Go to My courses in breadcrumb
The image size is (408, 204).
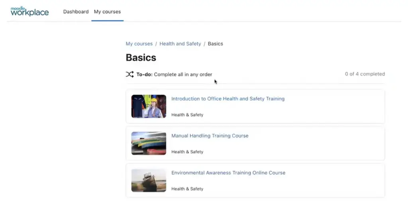[x=139, y=44]
